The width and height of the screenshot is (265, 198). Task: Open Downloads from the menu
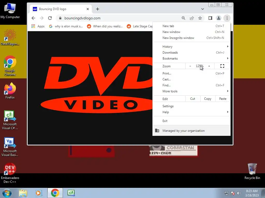(192, 53)
